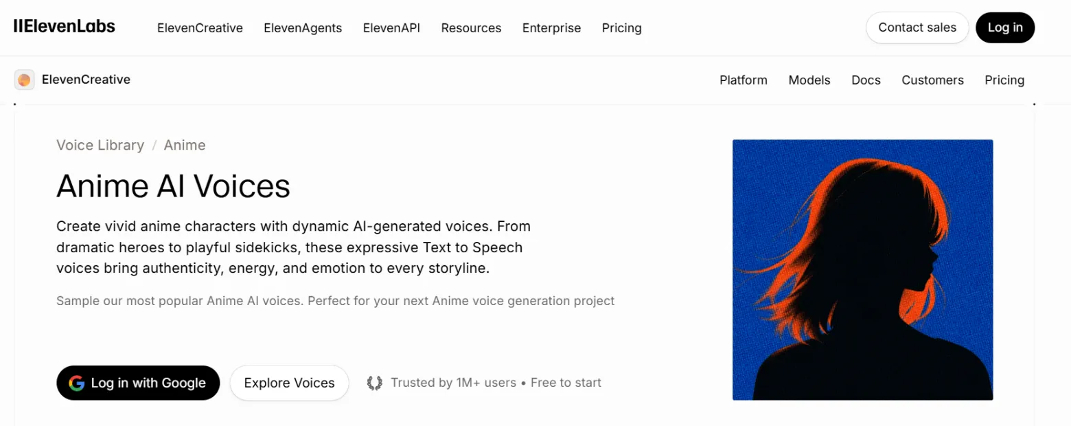The height and width of the screenshot is (426, 1071).
Task: Open the ElevenAPI menu
Action: pos(391,28)
